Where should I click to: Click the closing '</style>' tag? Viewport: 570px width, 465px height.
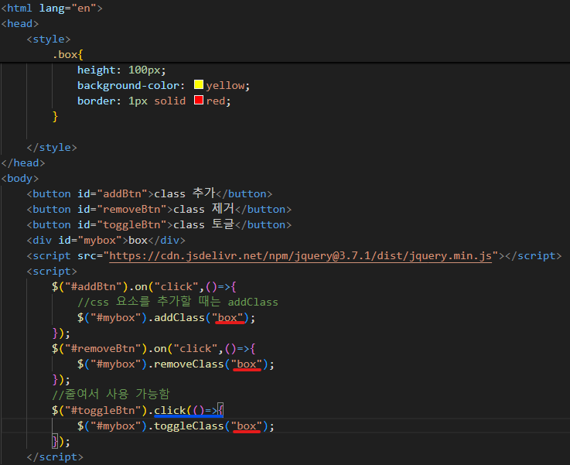[52, 148]
